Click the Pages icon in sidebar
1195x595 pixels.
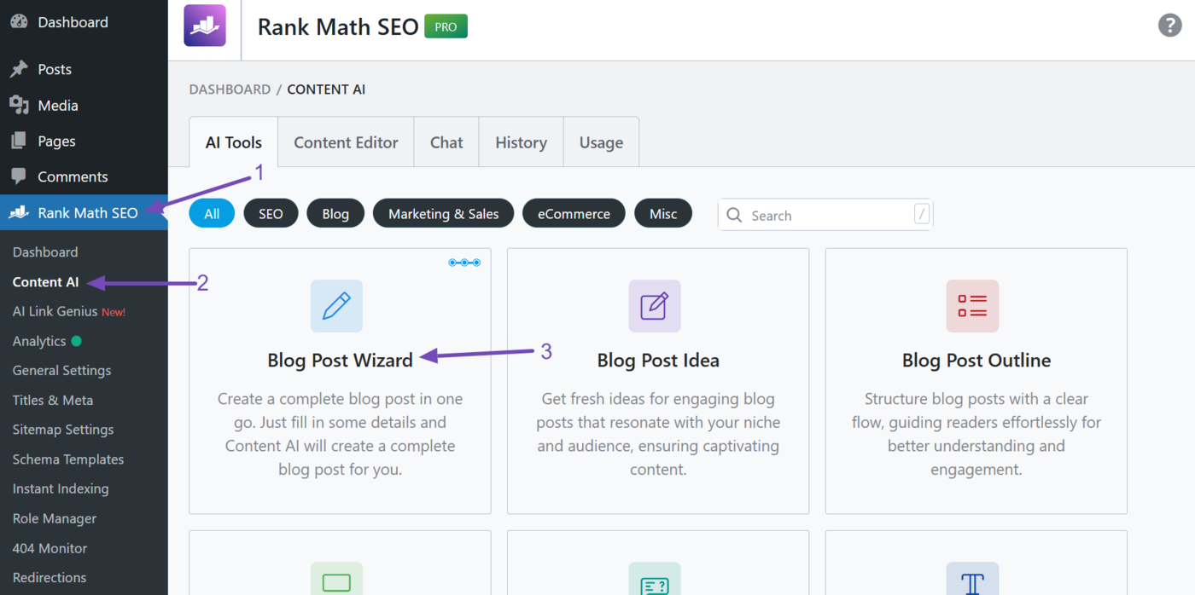(19, 141)
